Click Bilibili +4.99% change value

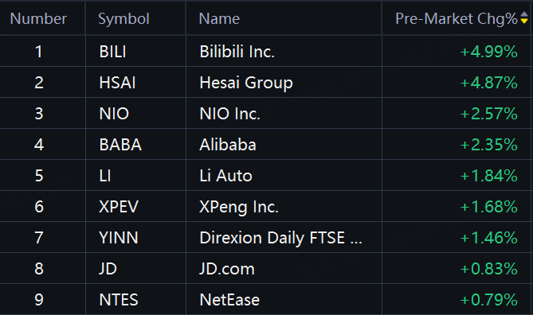pyautogui.click(x=489, y=52)
